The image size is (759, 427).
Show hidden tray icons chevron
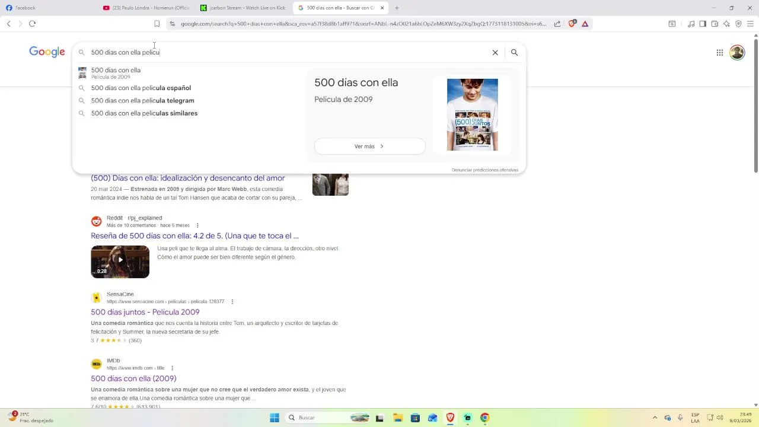pyautogui.click(x=655, y=418)
